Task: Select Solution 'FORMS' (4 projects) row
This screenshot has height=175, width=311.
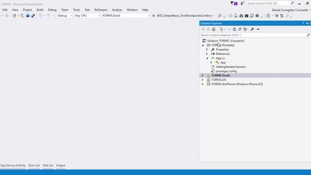Action: 225,41
